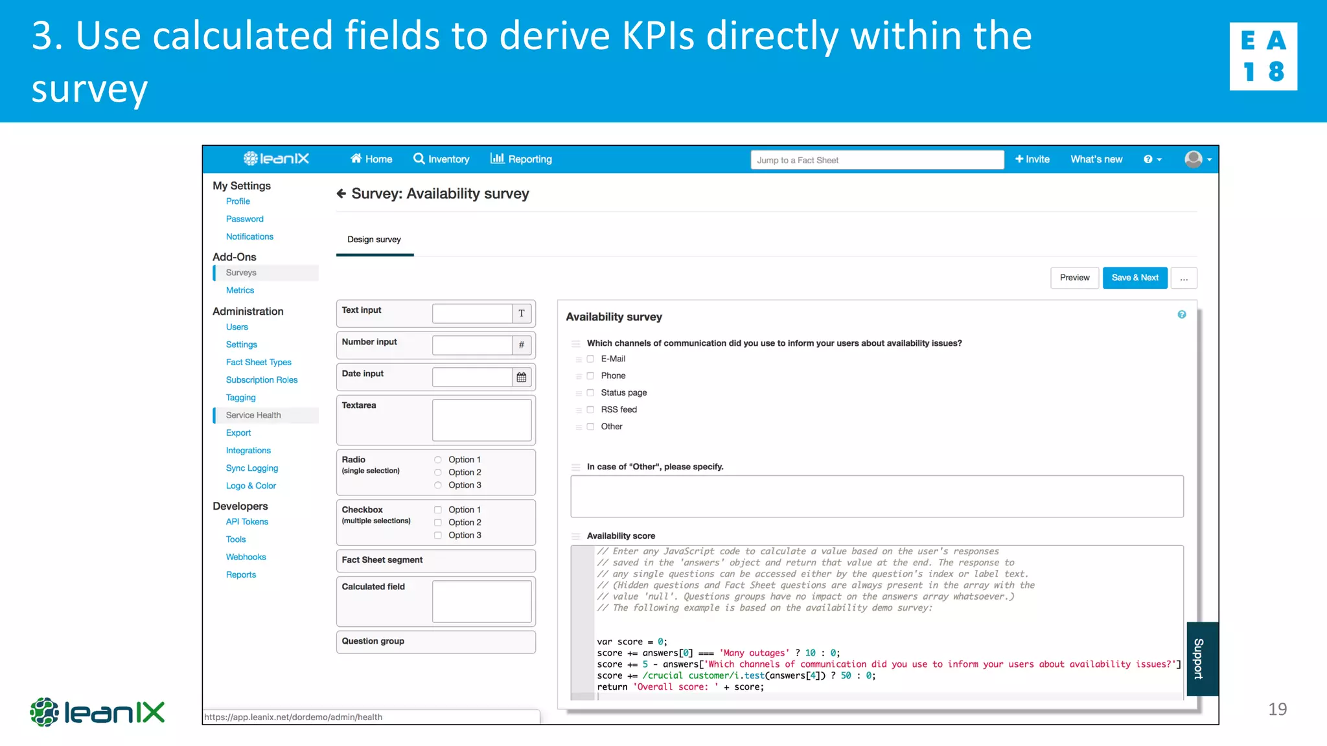Check the Other channel checkbox
The height and width of the screenshot is (746, 1327).
pyautogui.click(x=590, y=426)
